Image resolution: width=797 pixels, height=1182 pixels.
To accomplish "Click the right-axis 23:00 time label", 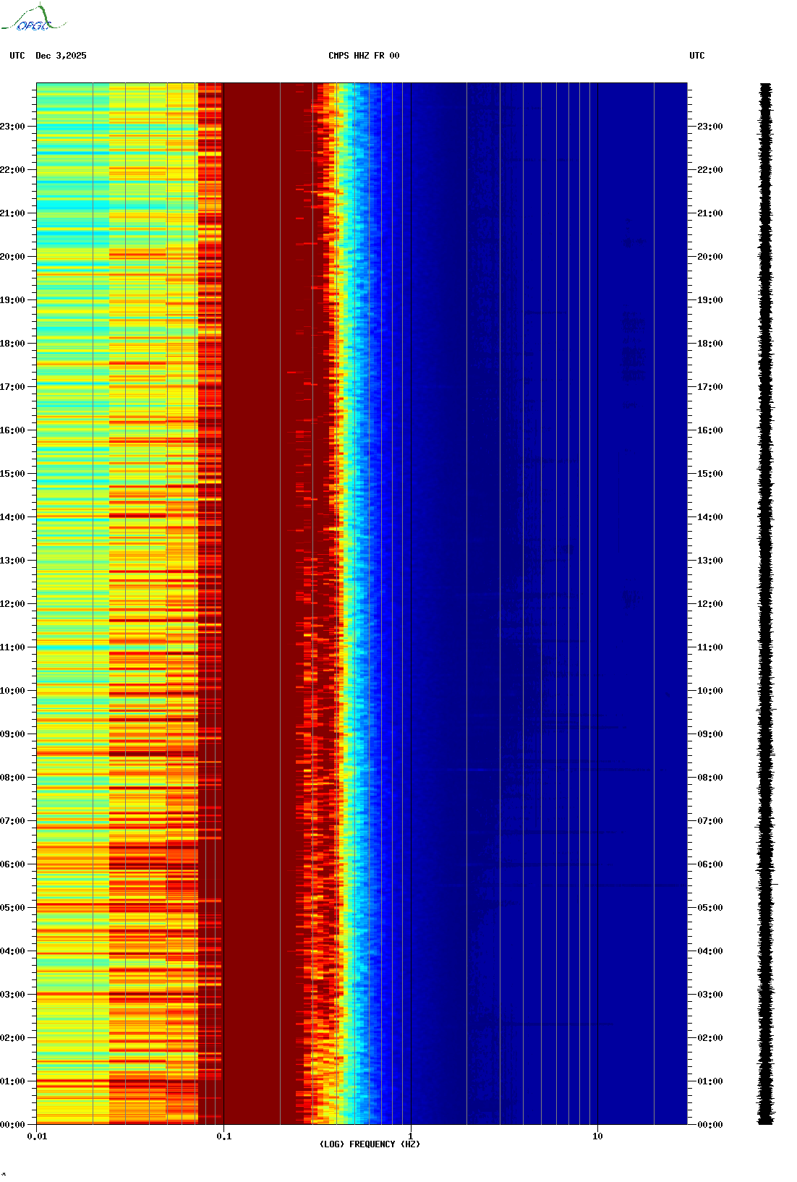I will [x=710, y=127].
